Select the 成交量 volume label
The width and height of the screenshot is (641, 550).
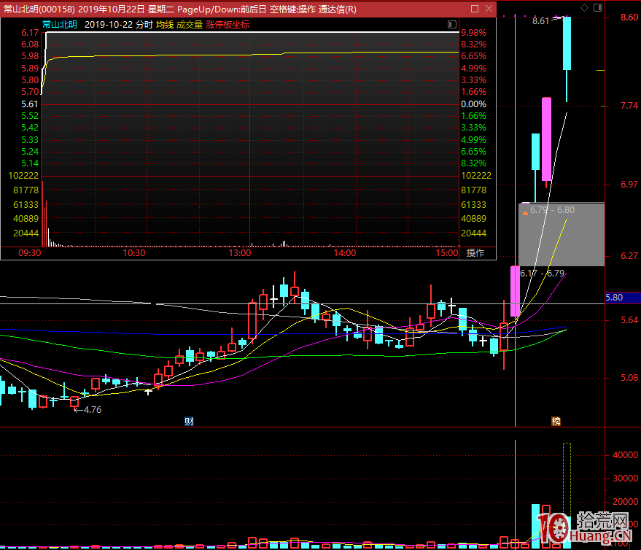coord(189,24)
